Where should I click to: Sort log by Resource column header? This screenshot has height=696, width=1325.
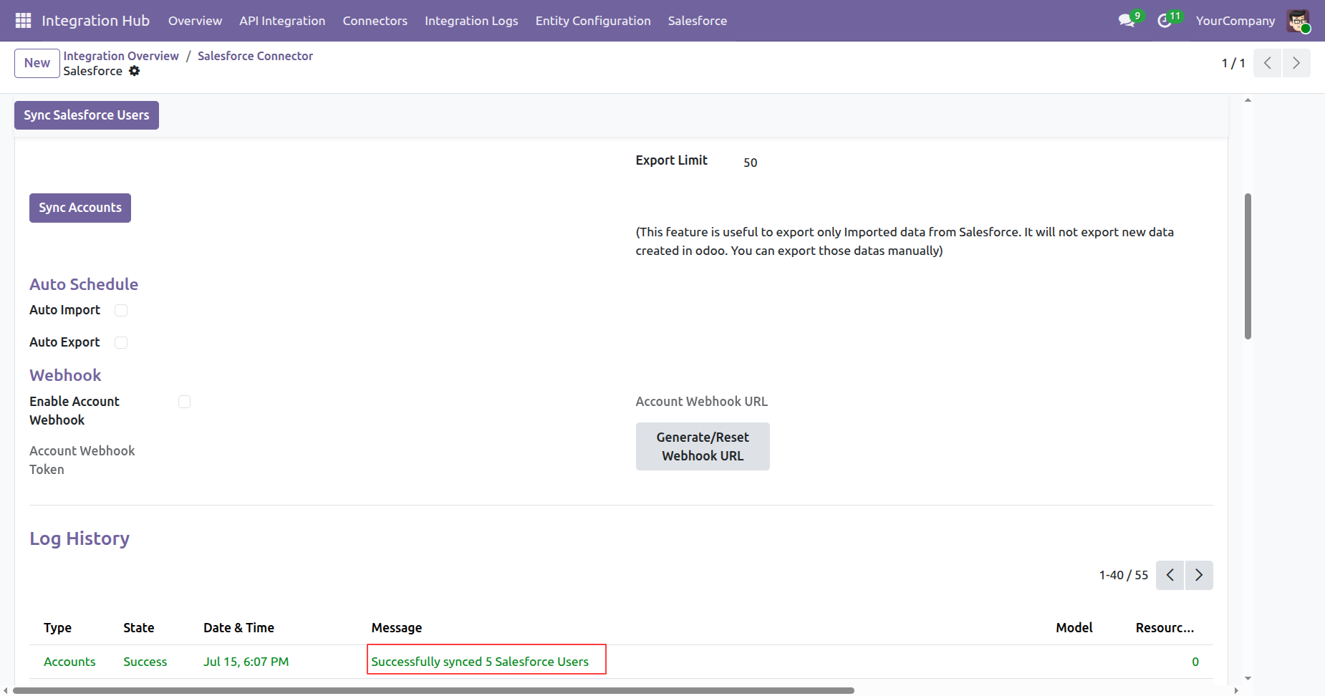coord(1165,628)
